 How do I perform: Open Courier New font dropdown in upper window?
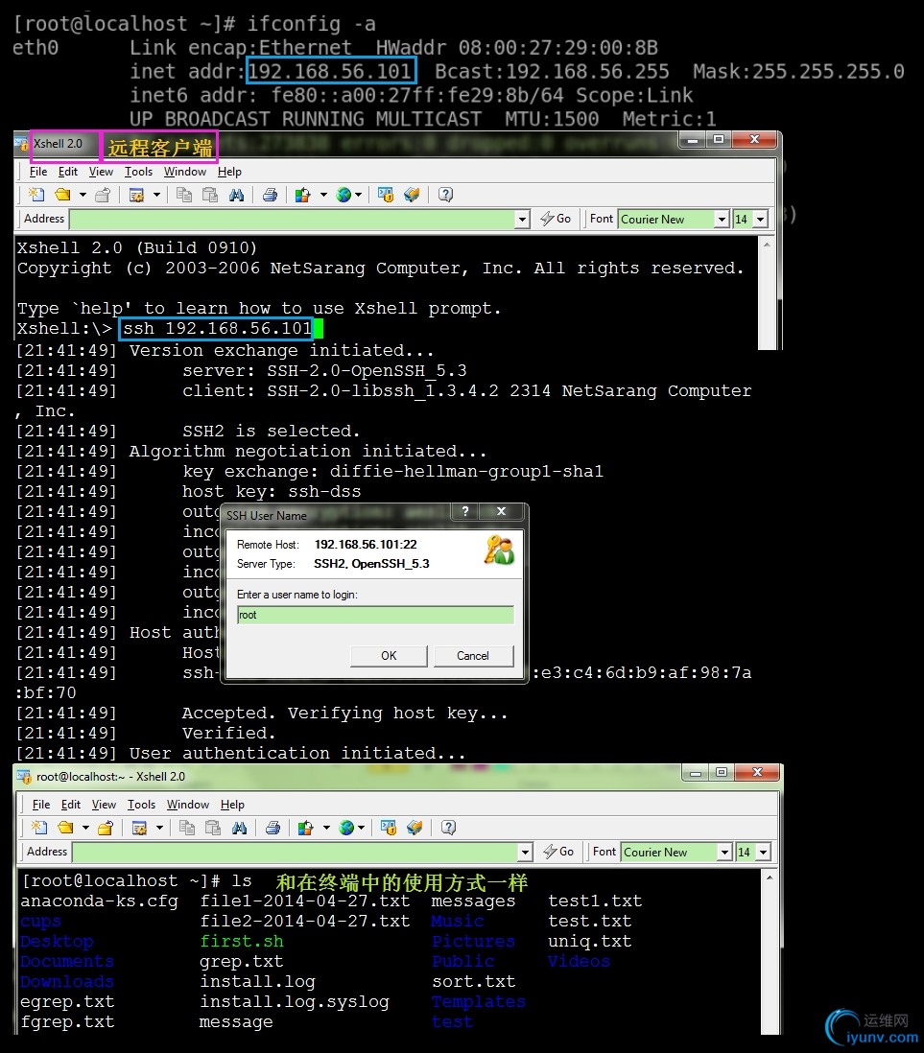tap(721, 219)
